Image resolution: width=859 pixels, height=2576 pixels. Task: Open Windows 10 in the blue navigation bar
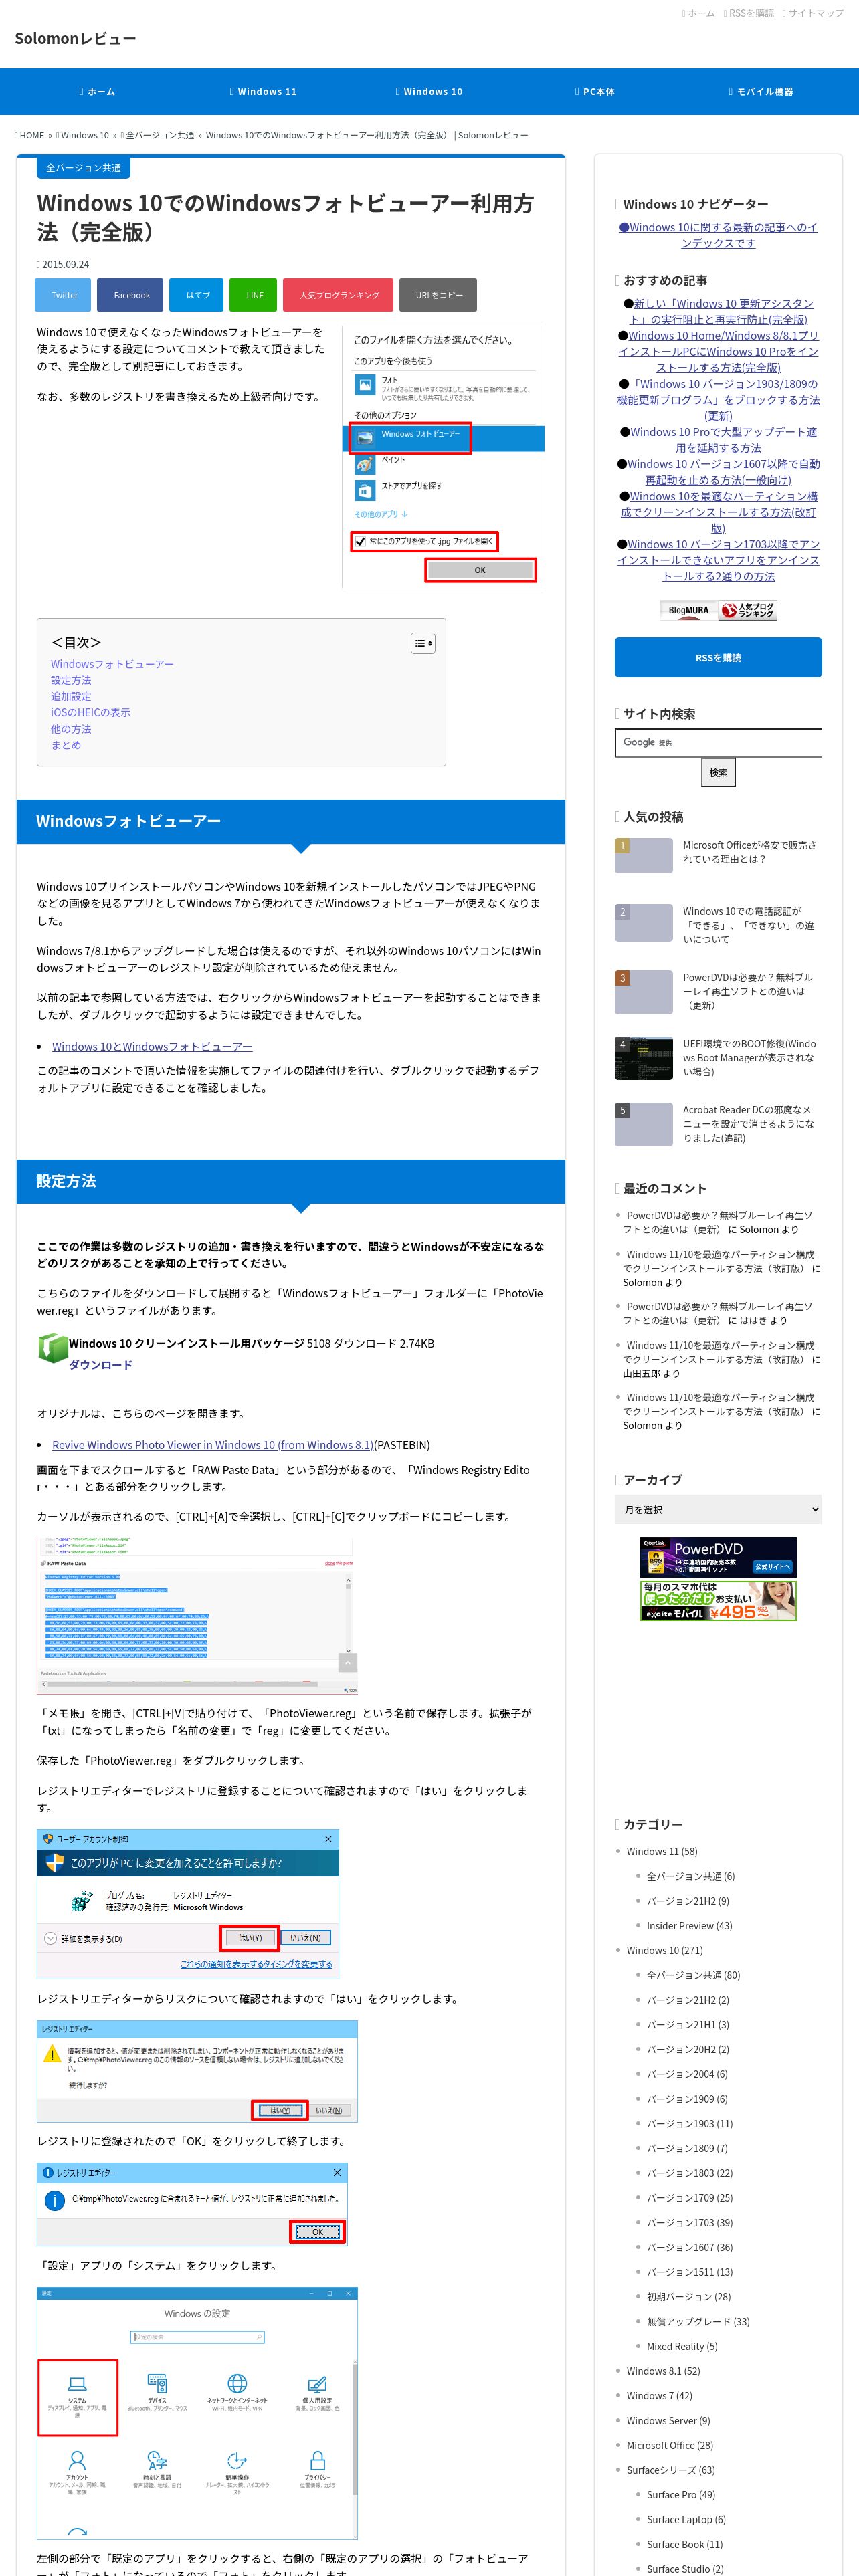point(429,91)
